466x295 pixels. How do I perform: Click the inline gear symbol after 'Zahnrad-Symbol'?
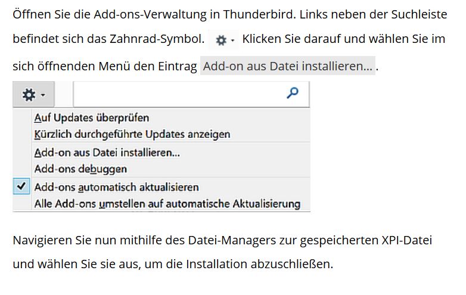tap(221, 41)
